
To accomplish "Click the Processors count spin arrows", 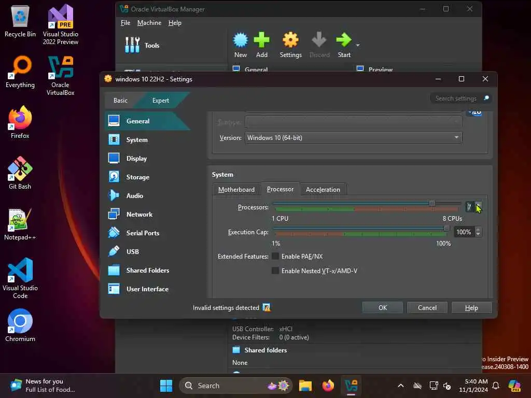I will point(478,207).
